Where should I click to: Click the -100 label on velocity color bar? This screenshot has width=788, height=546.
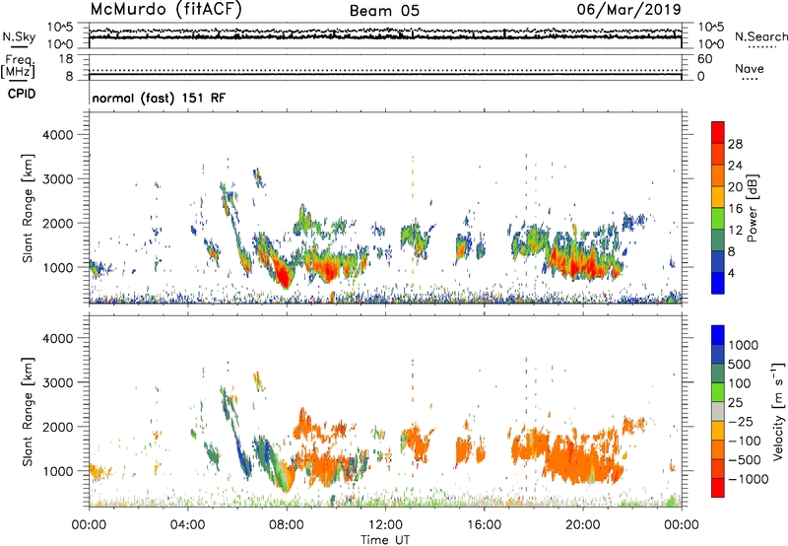tap(745, 441)
